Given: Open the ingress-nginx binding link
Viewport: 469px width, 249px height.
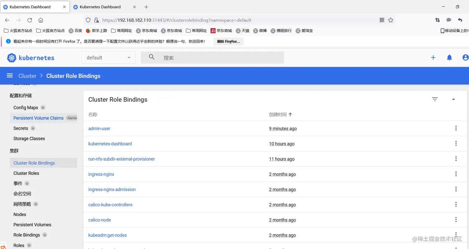Looking at the screenshot, I should tap(101, 174).
